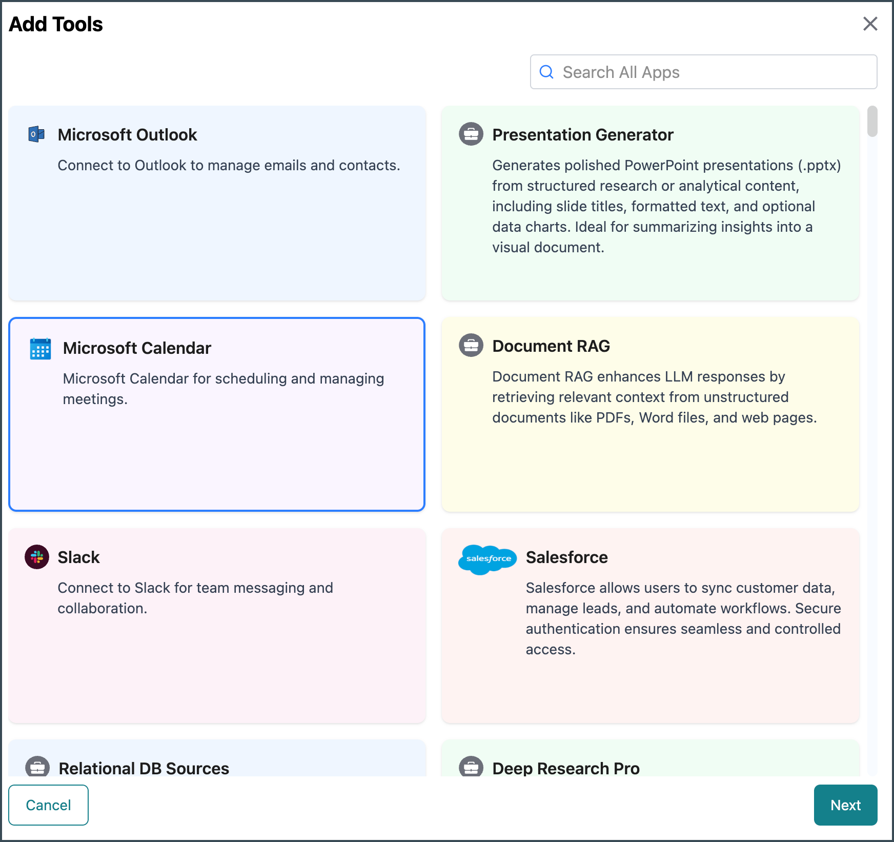Image resolution: width=894 pixels, height=842 pixels.
Task: Click the Salesforce cloud logo
Action: click(x=487, y=559)
